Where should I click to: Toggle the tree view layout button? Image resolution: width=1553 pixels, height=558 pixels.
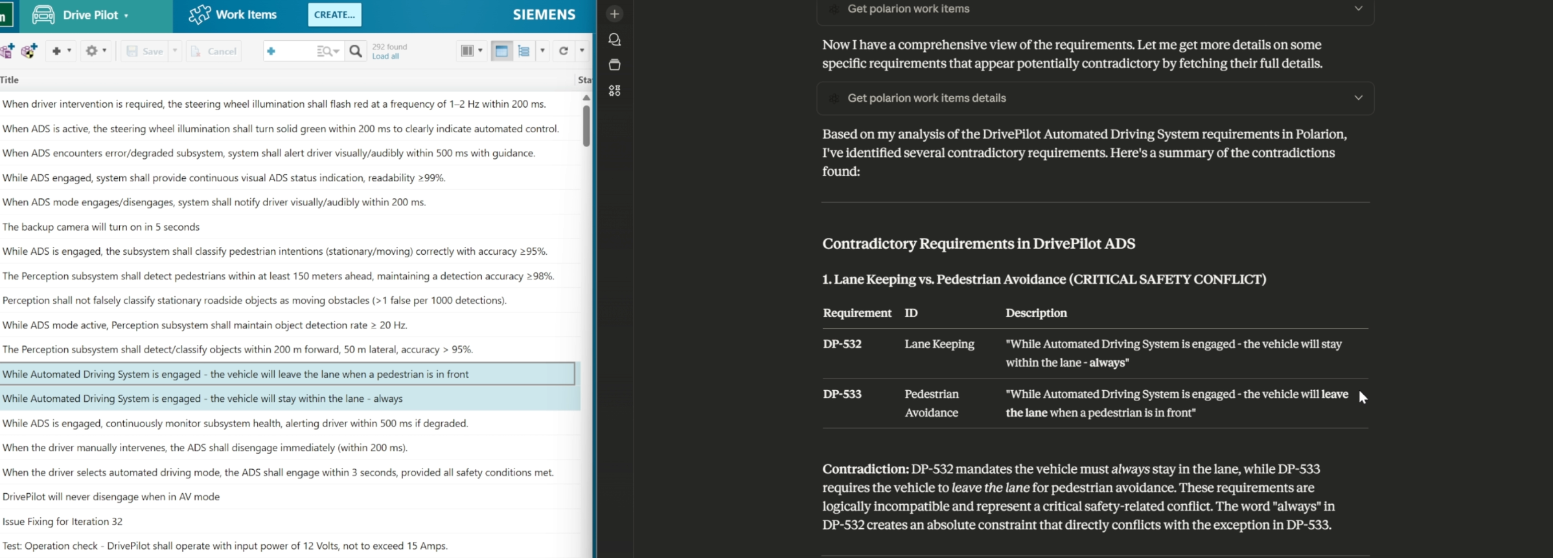tap(524, 51)
